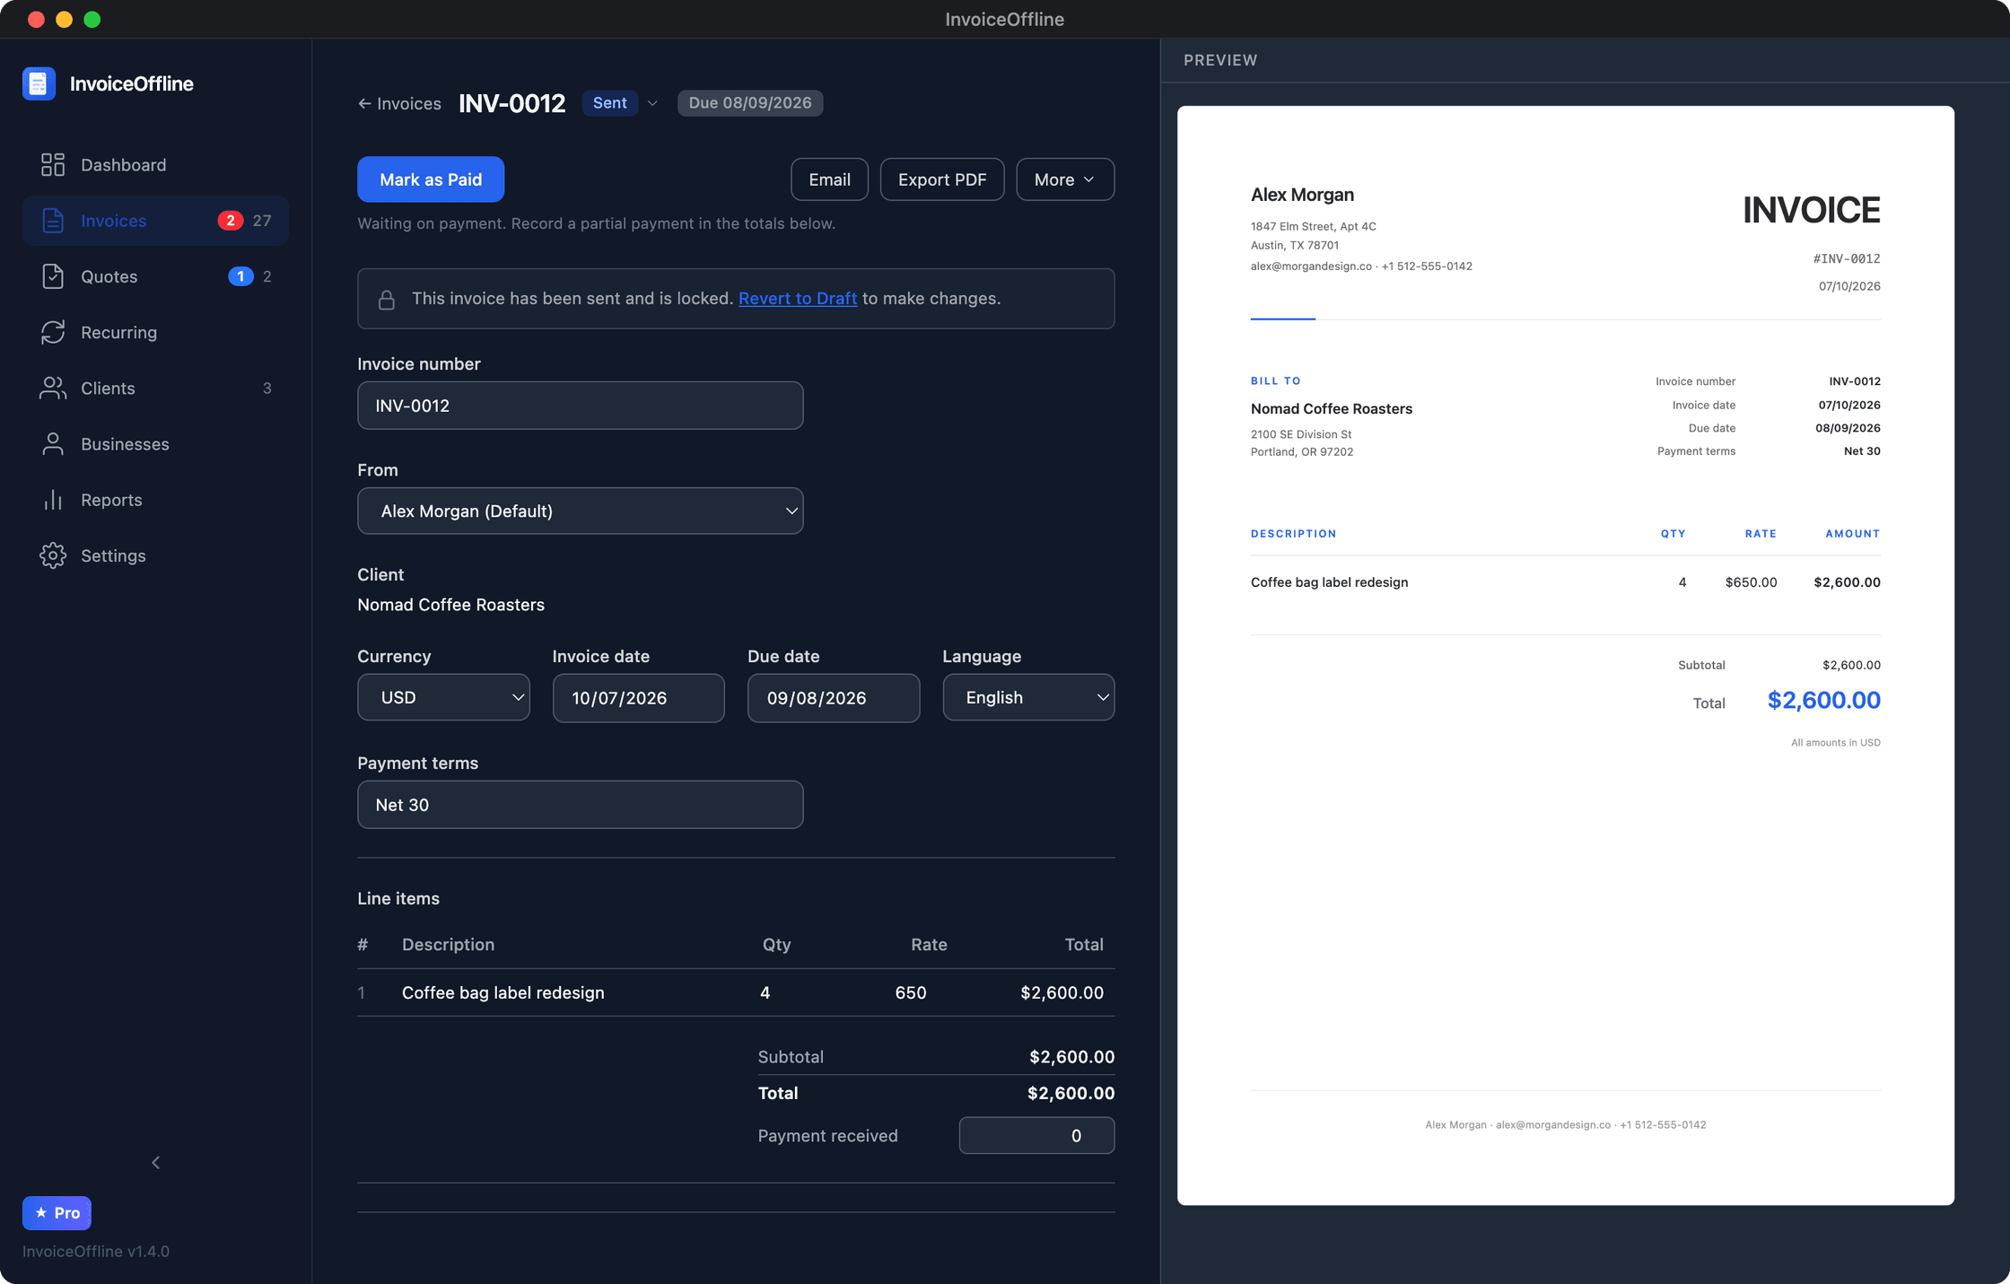Expand the More actions menu

point(1065,179)
